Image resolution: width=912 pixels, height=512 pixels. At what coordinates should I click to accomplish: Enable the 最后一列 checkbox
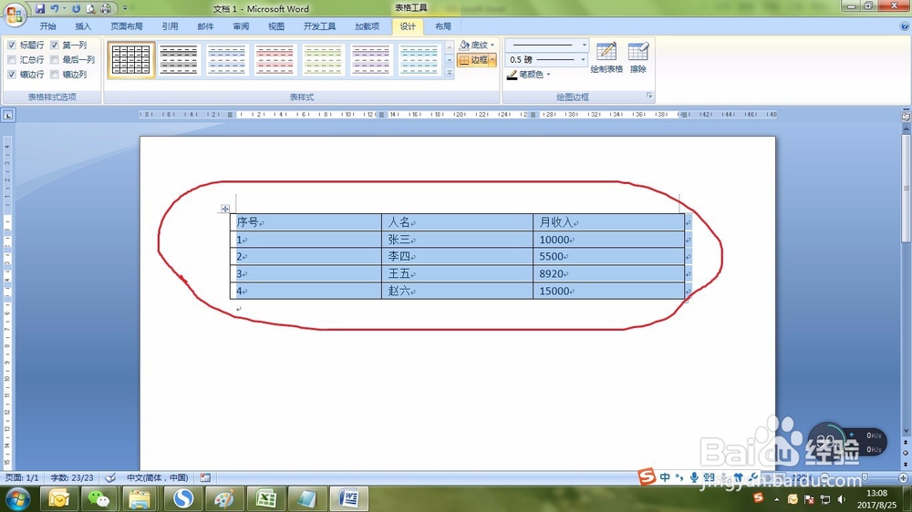coord(54,59)
